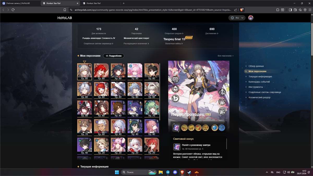Open the Leo AI sparkle icon
Image resolution: width=313 pixels, height=176 pixels.
300,10
